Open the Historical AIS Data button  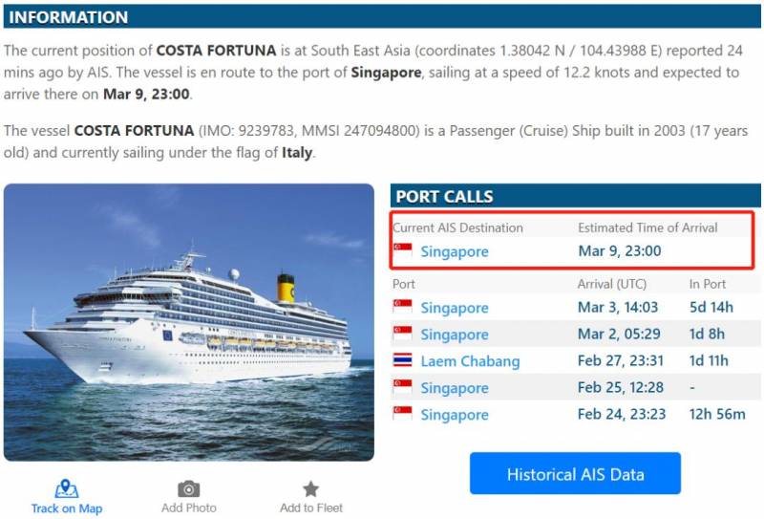click(x=575, y=474)
